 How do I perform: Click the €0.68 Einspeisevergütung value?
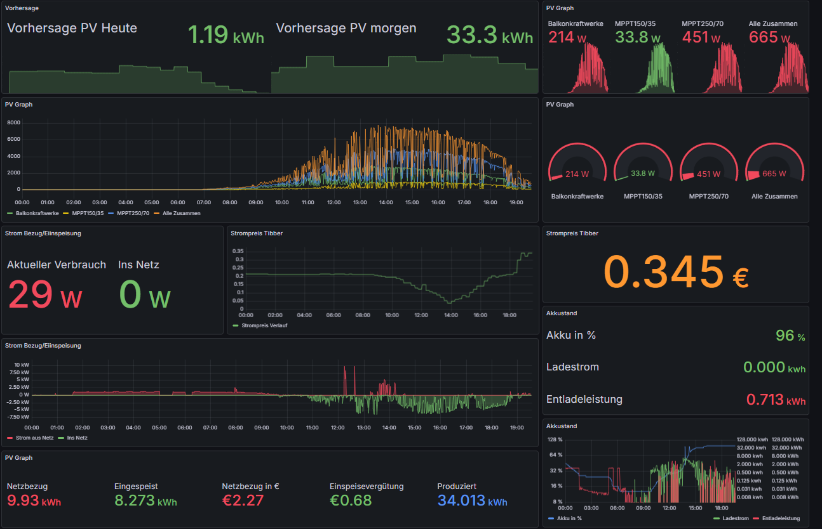point(351,500)
